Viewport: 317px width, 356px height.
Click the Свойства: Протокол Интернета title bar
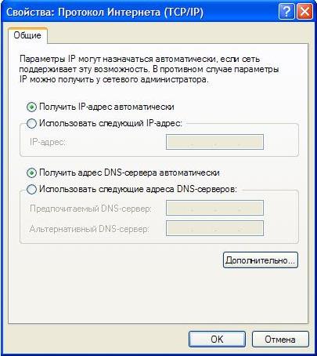click(105, 13)
